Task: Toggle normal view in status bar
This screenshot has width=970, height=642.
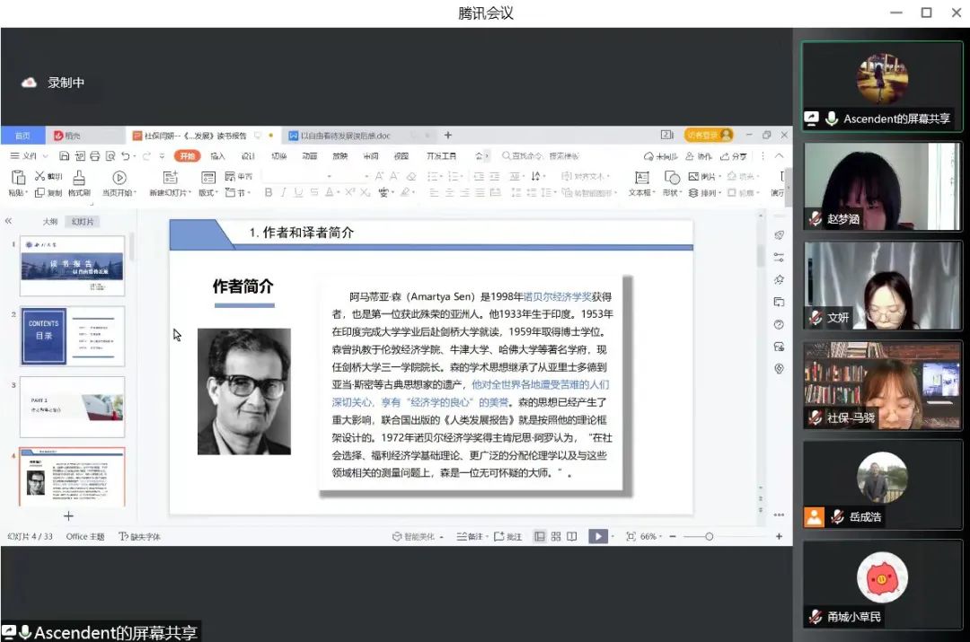Action: (x=539, y=536)
